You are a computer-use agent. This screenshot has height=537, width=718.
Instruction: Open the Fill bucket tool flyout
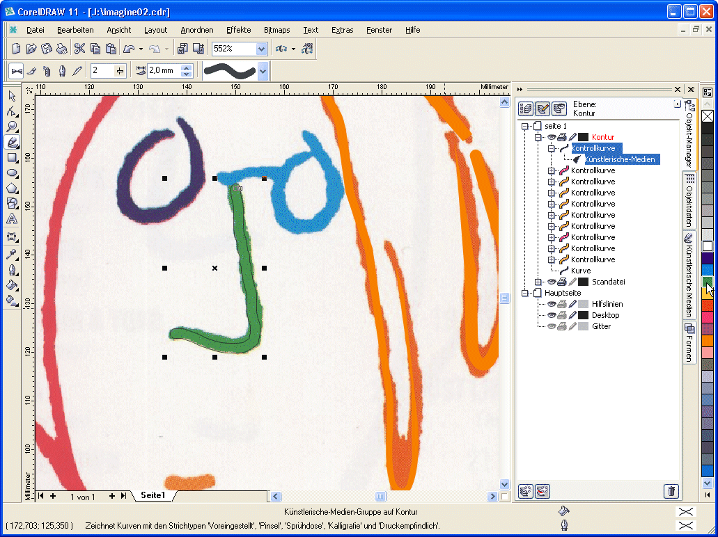tap(12, 285)
